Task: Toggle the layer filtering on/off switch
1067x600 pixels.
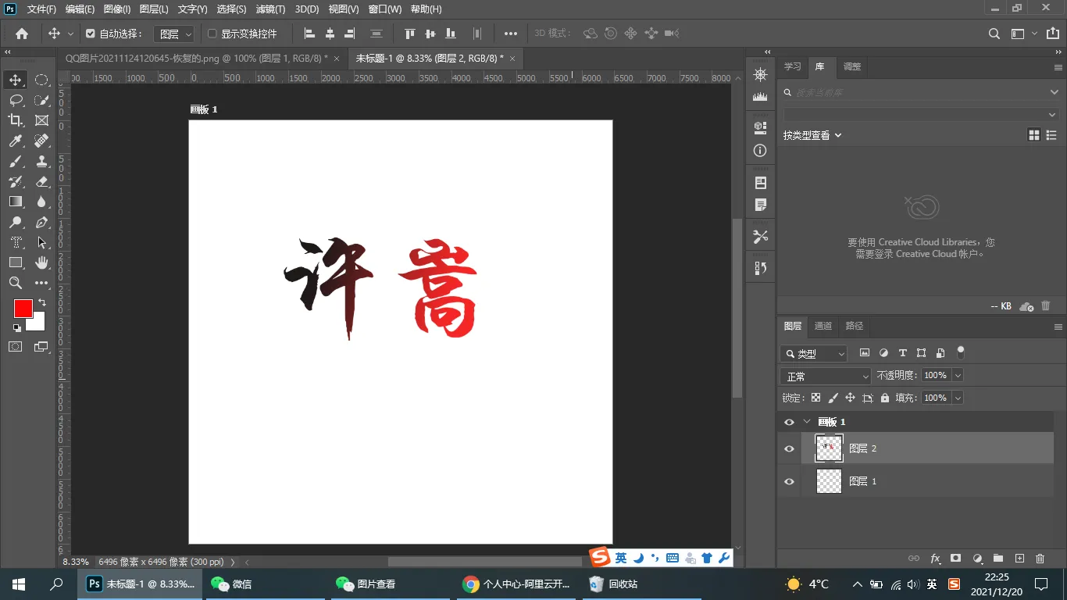Action: pos(961,352)
